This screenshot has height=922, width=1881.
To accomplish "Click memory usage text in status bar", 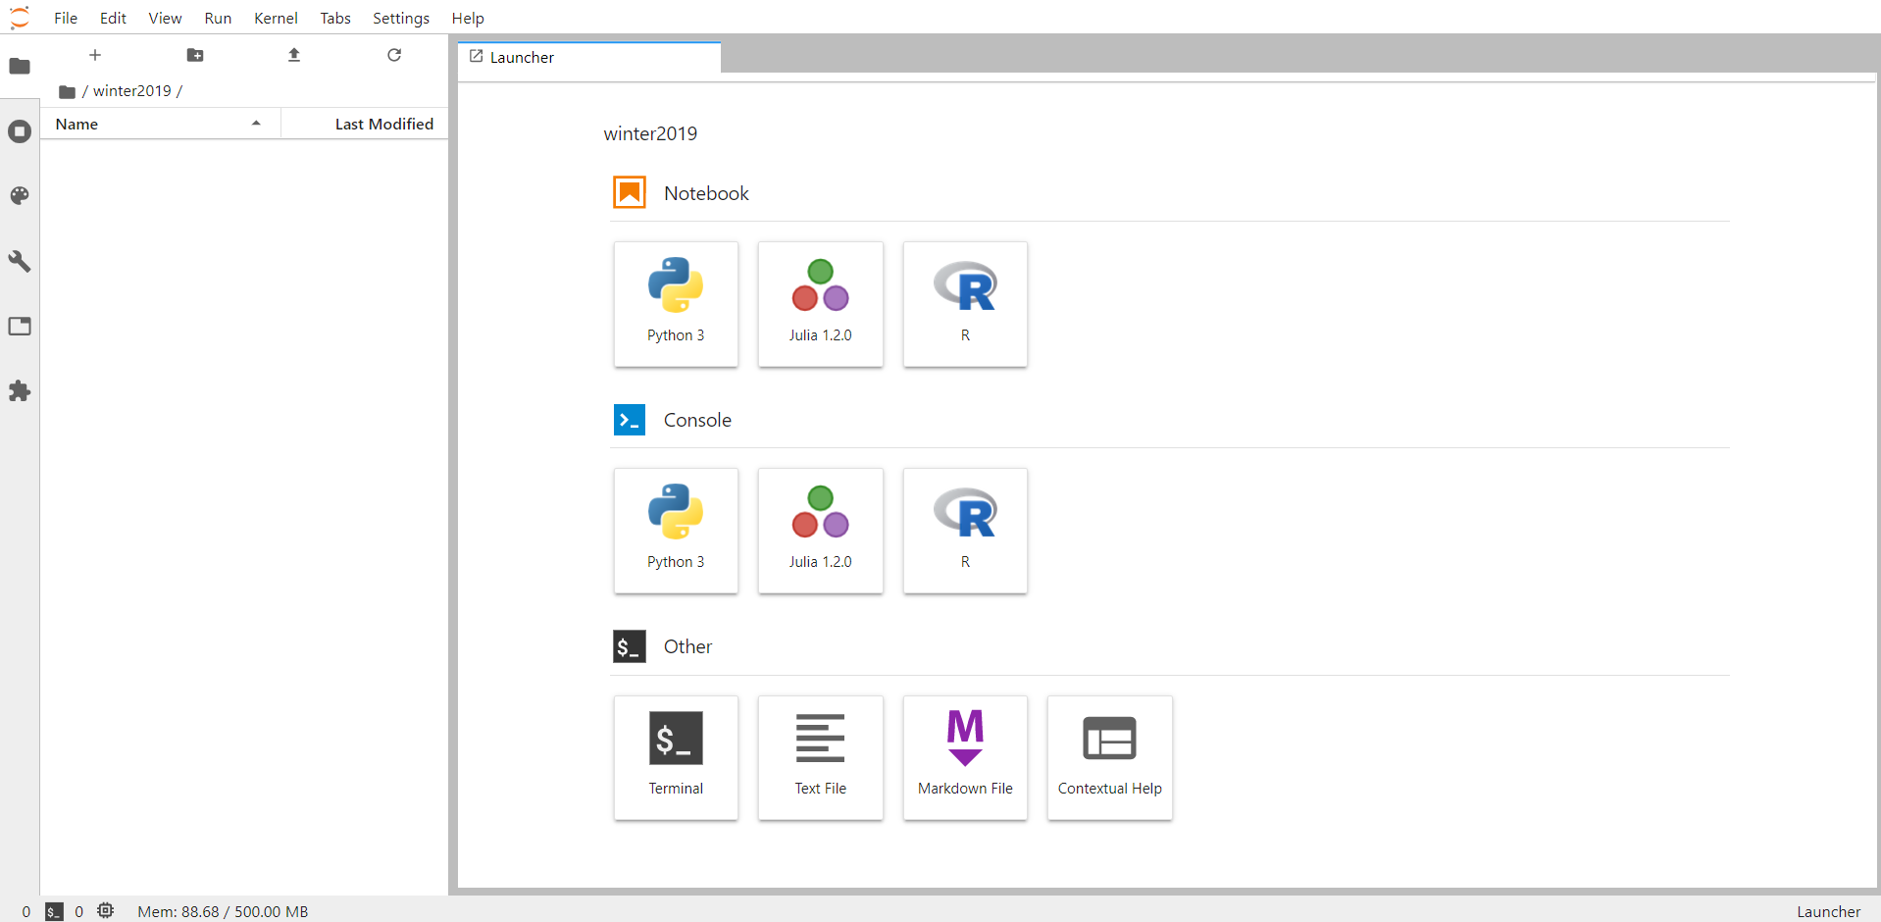I will point(223,911).
